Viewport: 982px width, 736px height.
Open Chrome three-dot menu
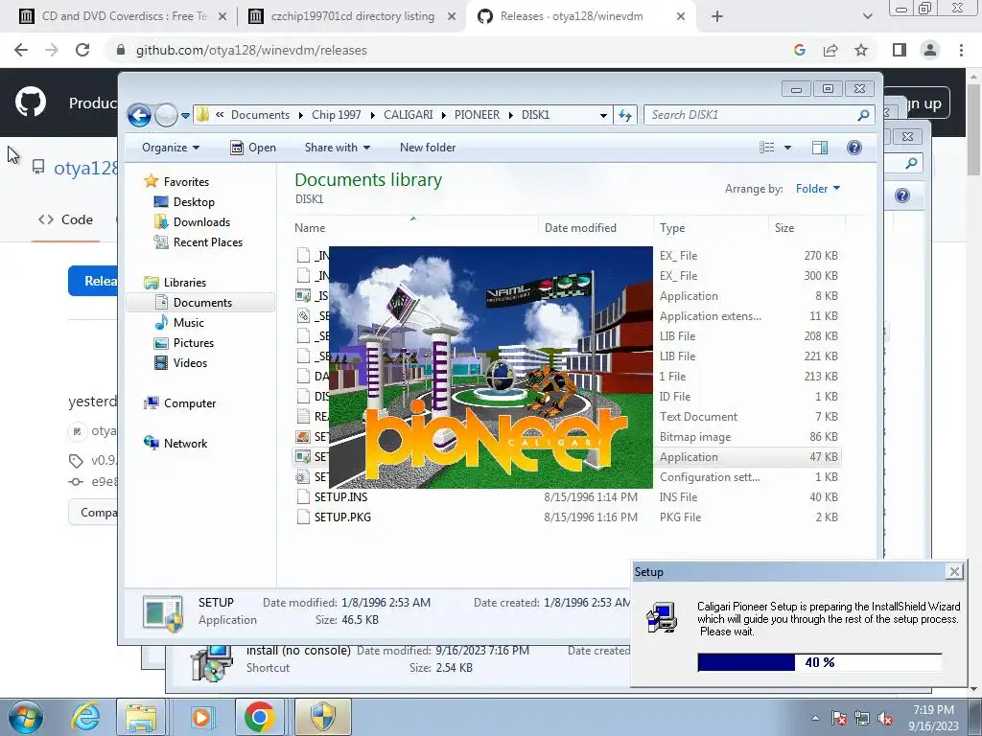pos(961,50)
